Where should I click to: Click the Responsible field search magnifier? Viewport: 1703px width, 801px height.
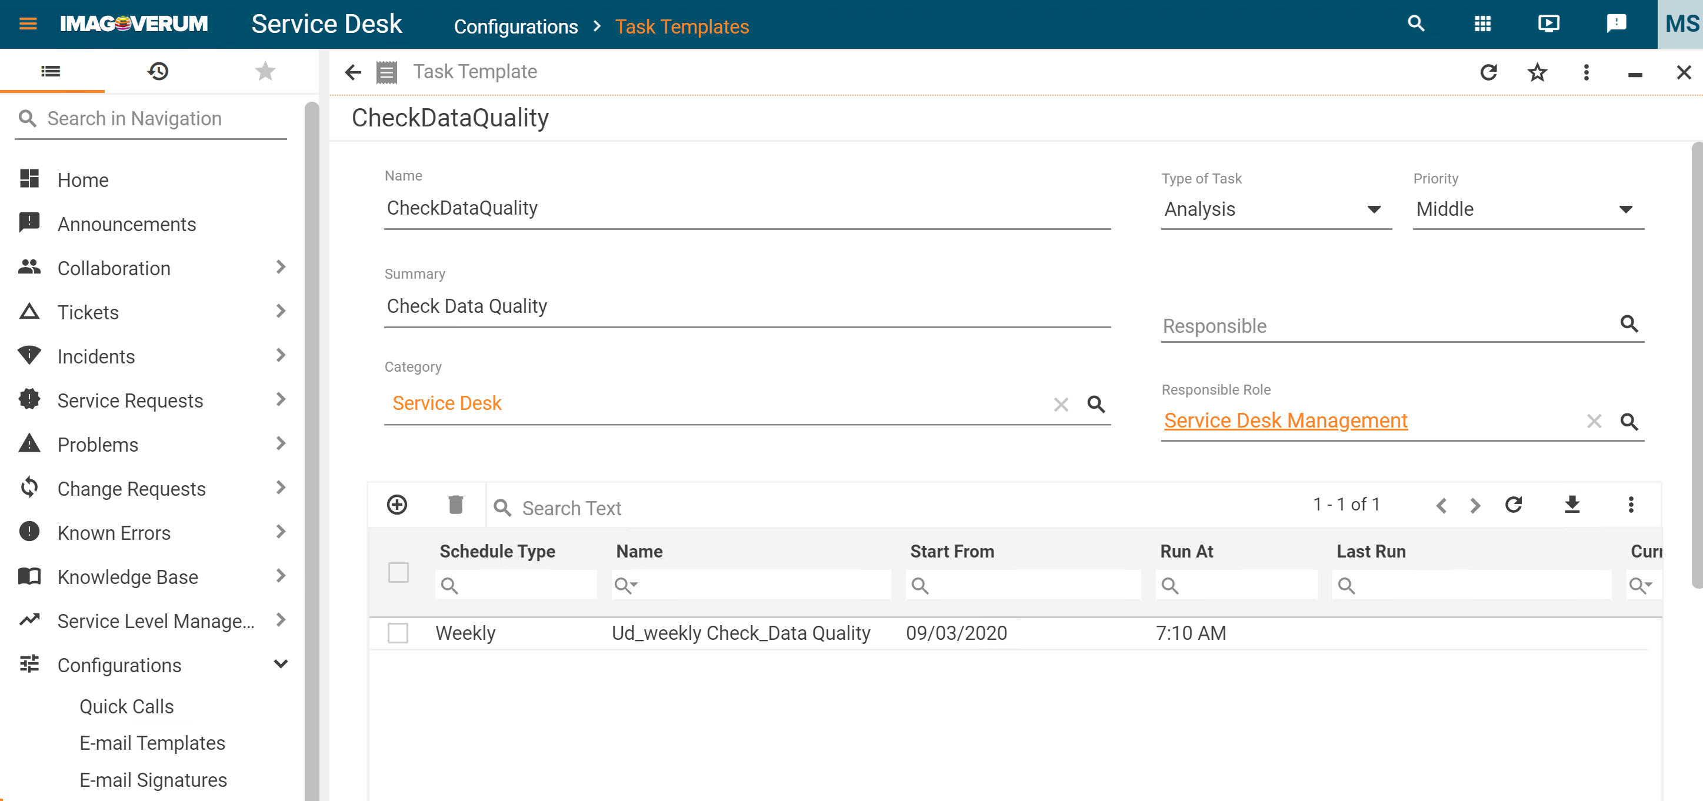1629,324
